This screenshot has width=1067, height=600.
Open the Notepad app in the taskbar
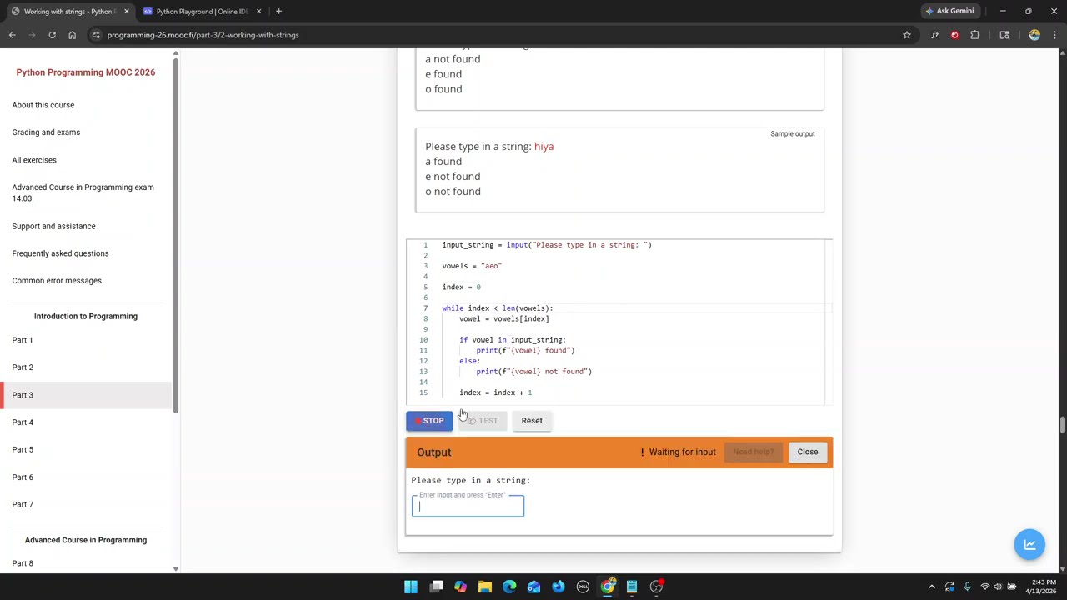[632, 587]
